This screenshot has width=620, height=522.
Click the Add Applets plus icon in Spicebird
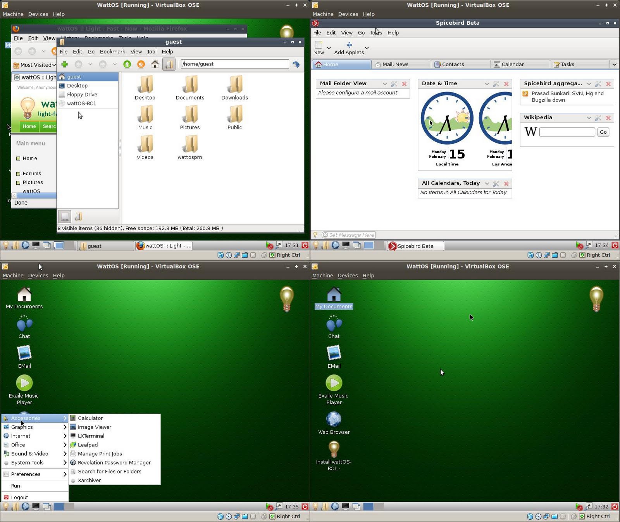point(349,45)
